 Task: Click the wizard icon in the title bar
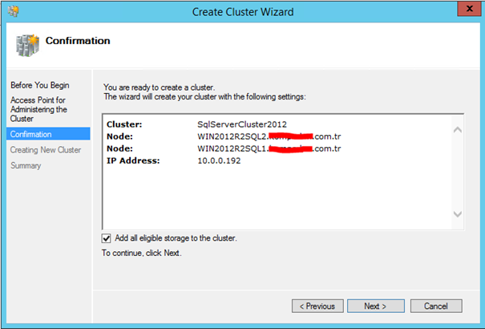click(13, 11)
